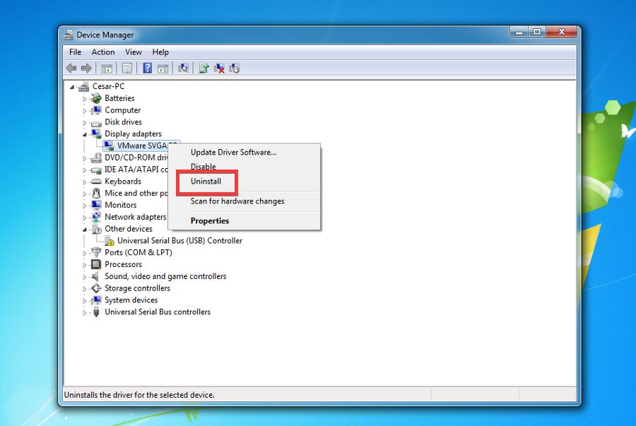Open the File menu
The height and width of the screenshot is (426, 636).
75,52
